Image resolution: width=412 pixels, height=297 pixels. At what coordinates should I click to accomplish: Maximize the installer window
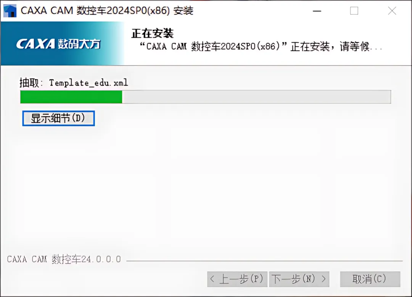tap(354, 11)
